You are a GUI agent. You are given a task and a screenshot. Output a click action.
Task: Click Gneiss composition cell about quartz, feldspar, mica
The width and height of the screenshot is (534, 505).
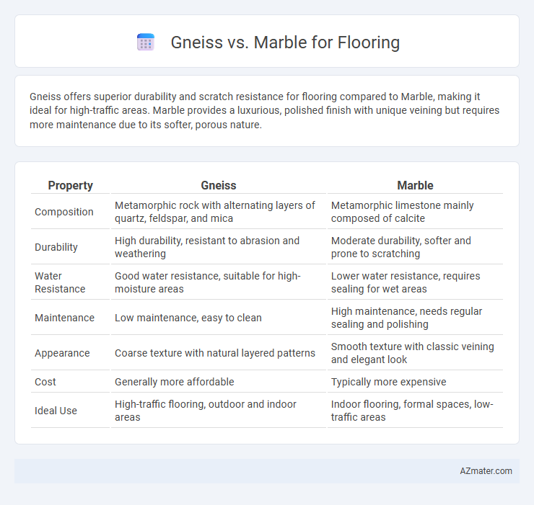tap(215, 212)
